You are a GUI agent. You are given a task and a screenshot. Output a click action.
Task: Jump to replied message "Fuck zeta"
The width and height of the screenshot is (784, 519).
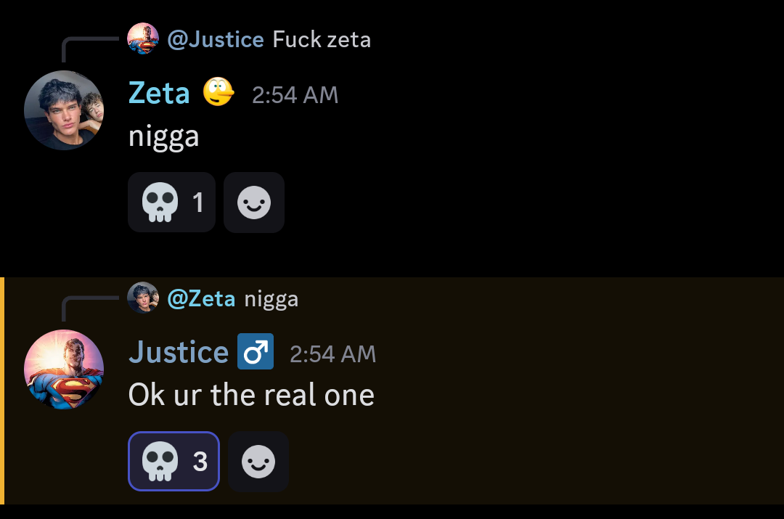click(322, 39)
